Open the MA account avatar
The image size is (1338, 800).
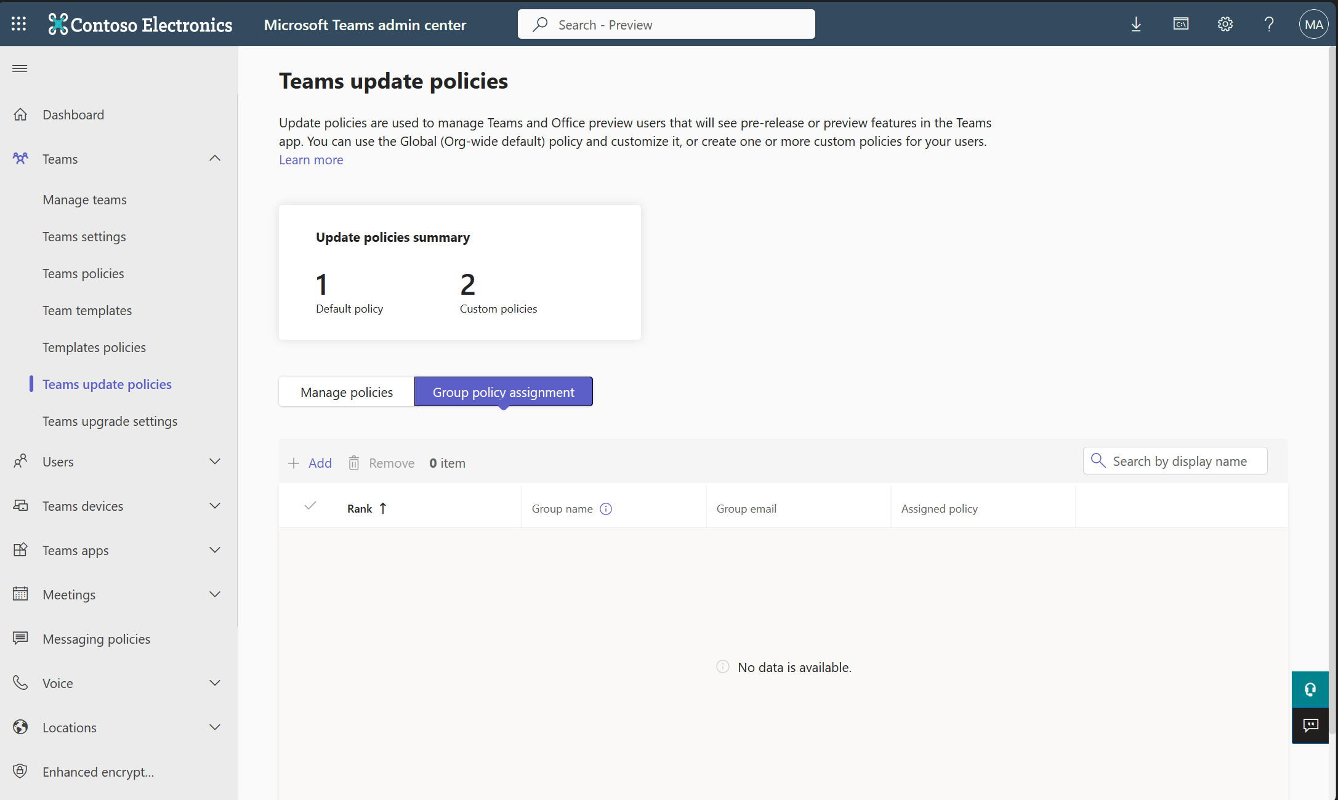(1313, 25)
